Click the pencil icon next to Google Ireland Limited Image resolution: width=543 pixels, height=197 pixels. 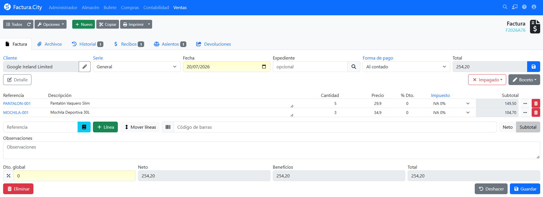tap(85, 67)
